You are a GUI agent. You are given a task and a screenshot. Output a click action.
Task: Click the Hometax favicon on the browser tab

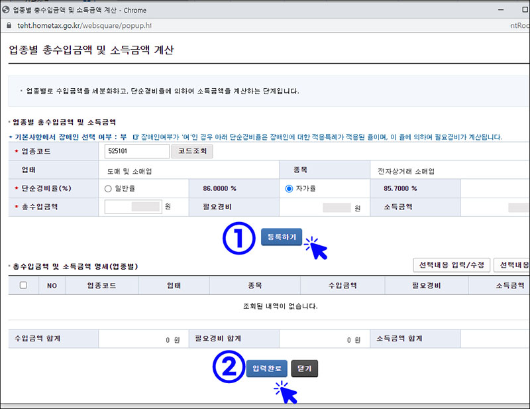(9, 10)
